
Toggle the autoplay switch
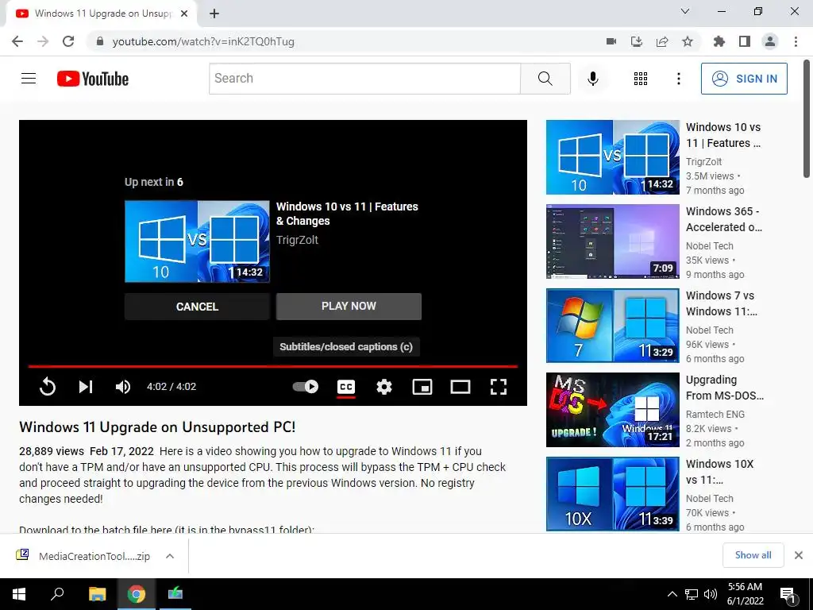click(x=306, y=387)
